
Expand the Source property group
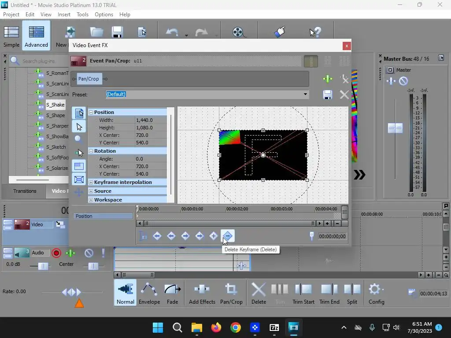click(91, 191)
